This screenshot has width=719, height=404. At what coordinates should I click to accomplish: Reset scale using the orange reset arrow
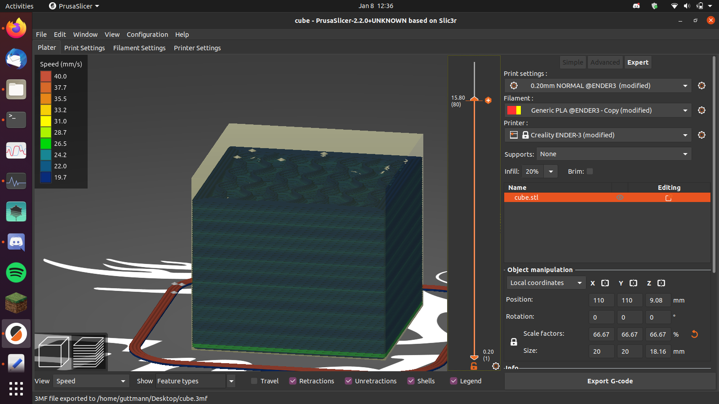pos(694,334)
